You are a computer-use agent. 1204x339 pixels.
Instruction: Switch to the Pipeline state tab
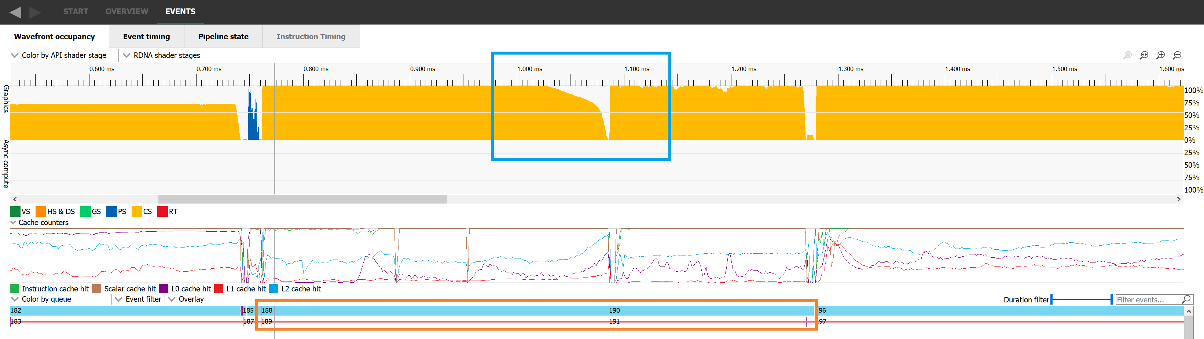(x=223, y=36)
